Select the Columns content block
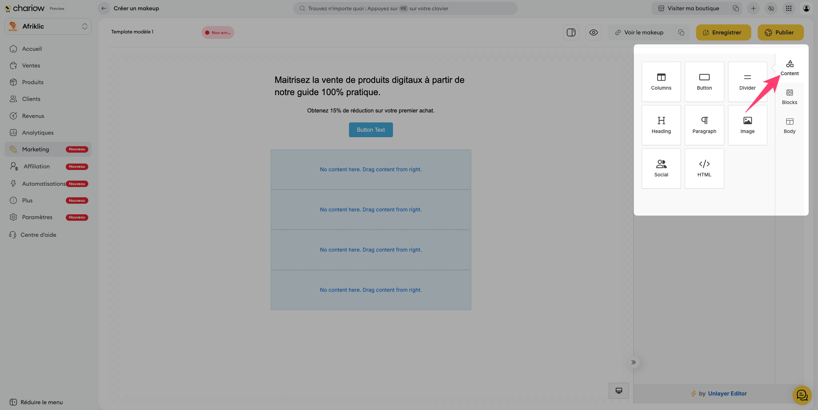 pyautogui.click(x=661, y=82)
